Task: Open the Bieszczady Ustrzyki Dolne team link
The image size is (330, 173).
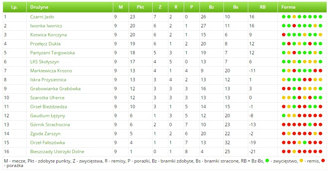Action: pos(57,152)
